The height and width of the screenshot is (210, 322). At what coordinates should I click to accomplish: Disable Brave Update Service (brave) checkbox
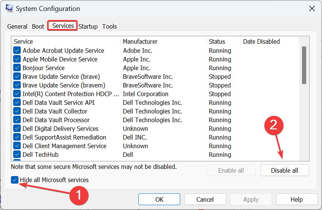(x=17, y=77)
